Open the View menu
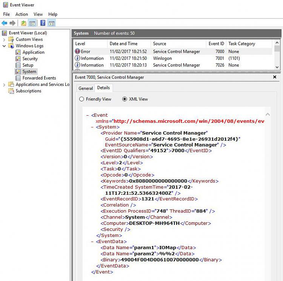 pos(38,14)
